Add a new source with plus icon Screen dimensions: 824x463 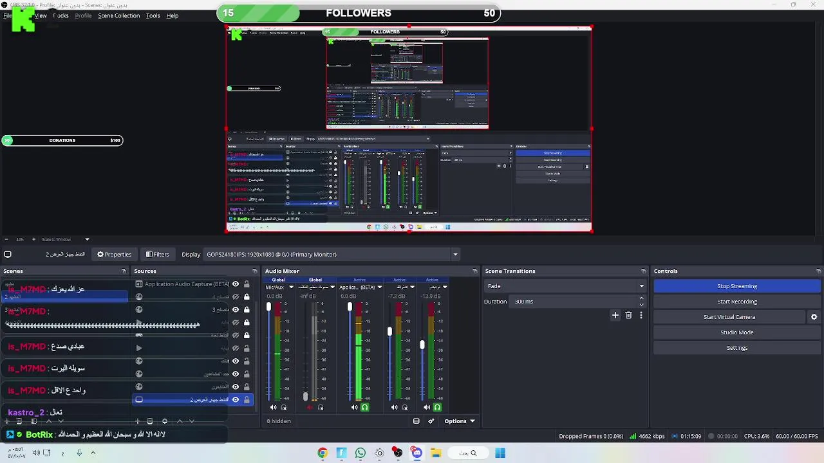coord(137,421)
